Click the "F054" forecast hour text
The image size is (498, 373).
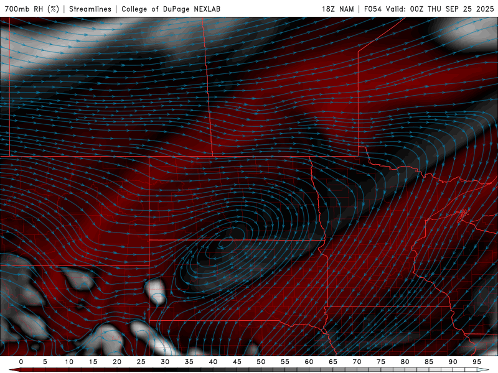372,9
